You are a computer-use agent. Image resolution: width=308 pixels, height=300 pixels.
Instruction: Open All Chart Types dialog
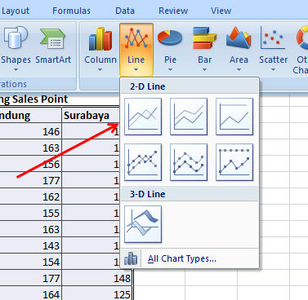182,258
